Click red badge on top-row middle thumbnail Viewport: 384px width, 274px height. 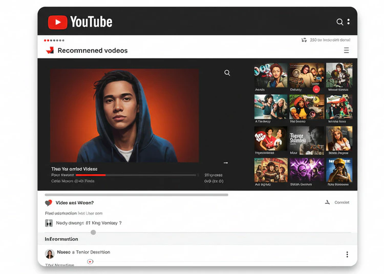point(316,89)
